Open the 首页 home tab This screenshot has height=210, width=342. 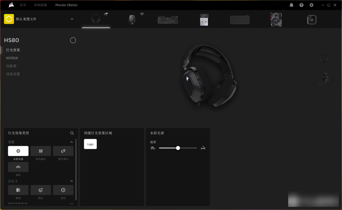click(23, 5)
